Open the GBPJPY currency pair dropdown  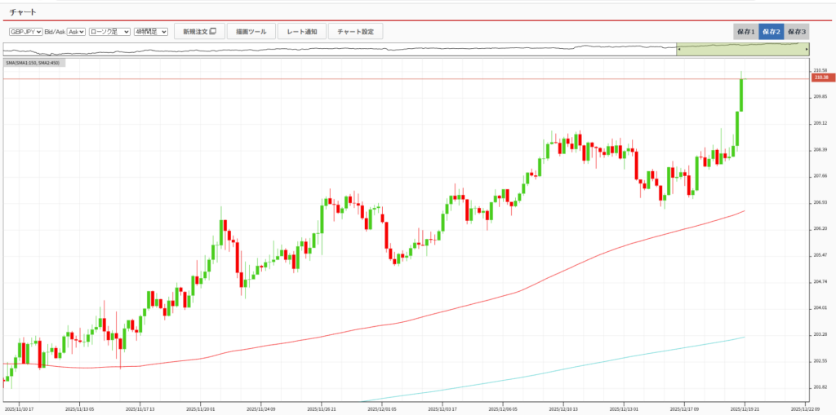25,32
